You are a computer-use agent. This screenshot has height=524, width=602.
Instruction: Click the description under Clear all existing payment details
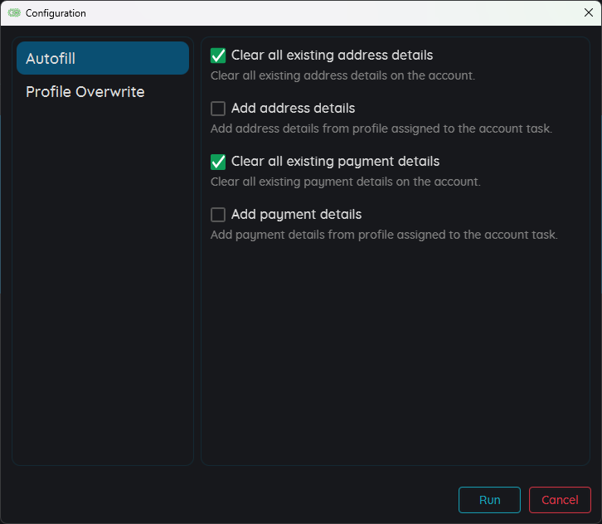pos(345,182)
